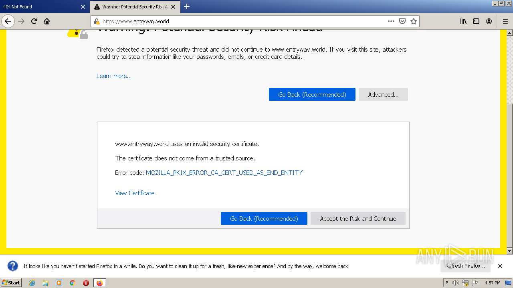Click the Refresh Firefox button

[465, 266]
